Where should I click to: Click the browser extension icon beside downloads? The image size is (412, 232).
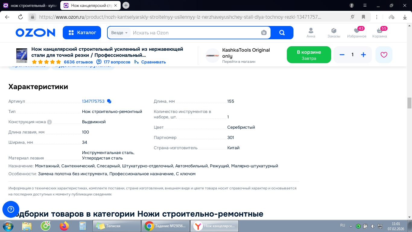[391, 17]
